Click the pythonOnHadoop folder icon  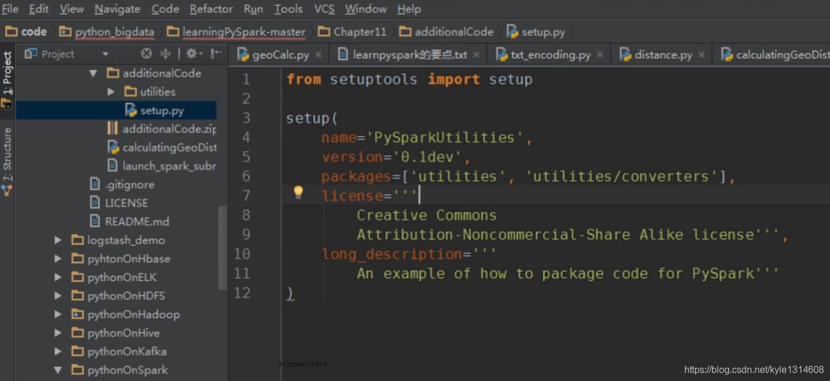[77, 314]
